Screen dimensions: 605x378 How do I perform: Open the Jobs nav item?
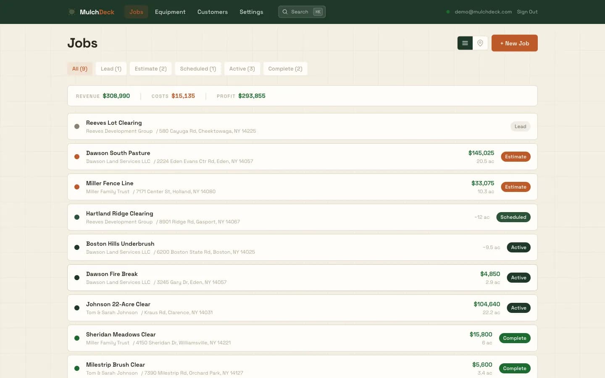coord(136,12)
